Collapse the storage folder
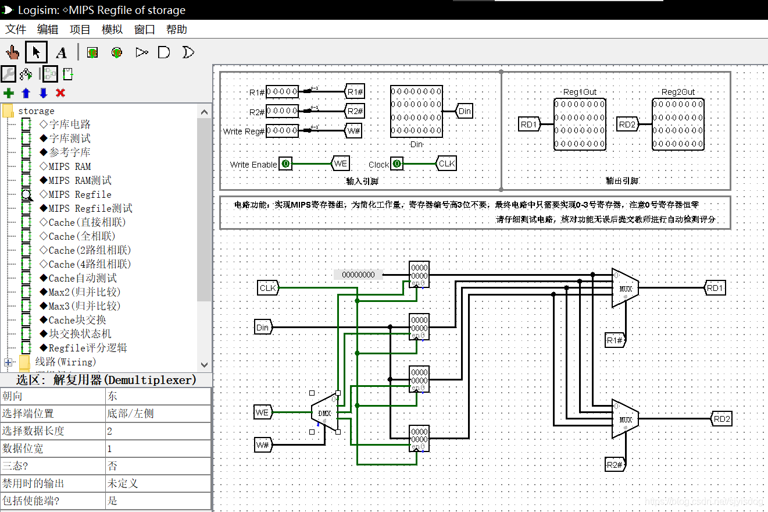 (x=8, y=111)
